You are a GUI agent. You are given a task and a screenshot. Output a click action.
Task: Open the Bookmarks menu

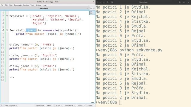tap(18, 5)
